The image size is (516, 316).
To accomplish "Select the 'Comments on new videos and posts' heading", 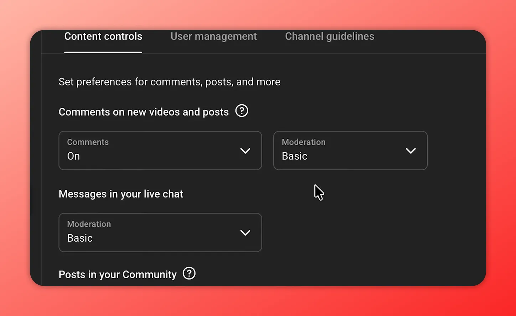I will pos(144,112).
